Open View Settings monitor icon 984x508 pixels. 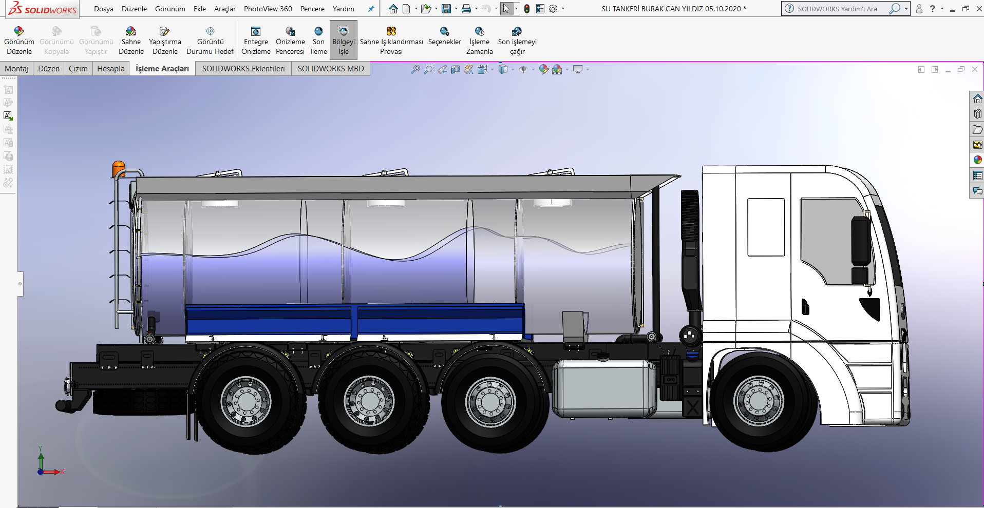pyautogui.click(x=578, y=69)
